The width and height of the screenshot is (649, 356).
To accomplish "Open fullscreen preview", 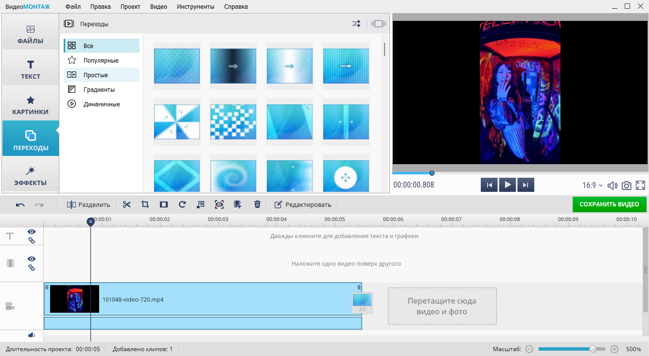I will 640,185.
